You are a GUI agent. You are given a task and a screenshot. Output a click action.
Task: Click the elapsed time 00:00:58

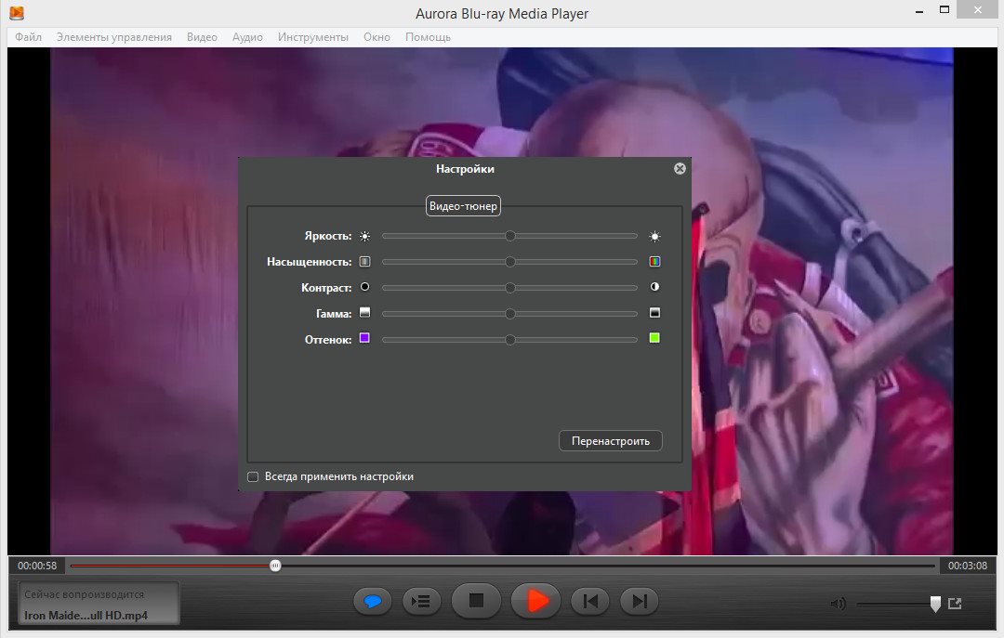[37, 566]
